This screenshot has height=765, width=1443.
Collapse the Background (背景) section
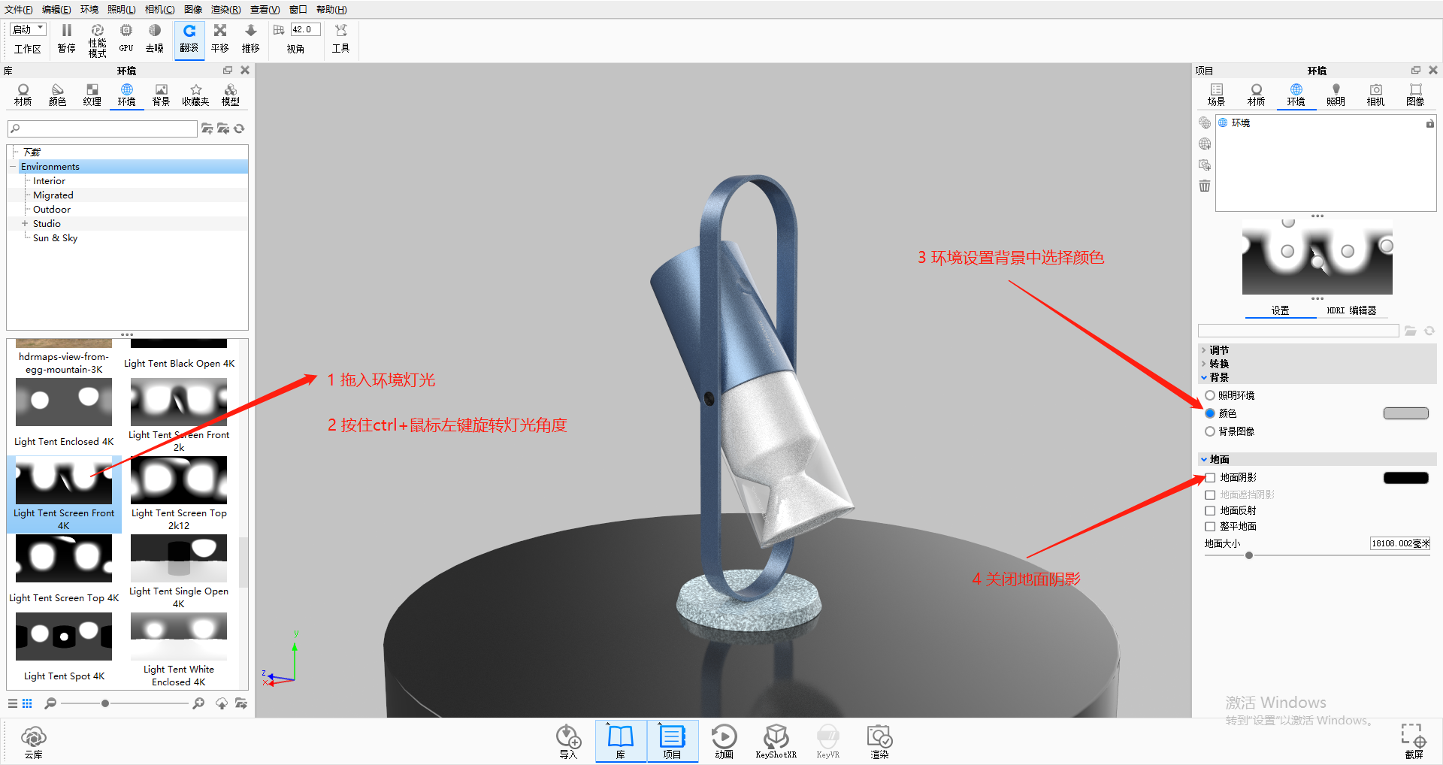coord(1204,378)
